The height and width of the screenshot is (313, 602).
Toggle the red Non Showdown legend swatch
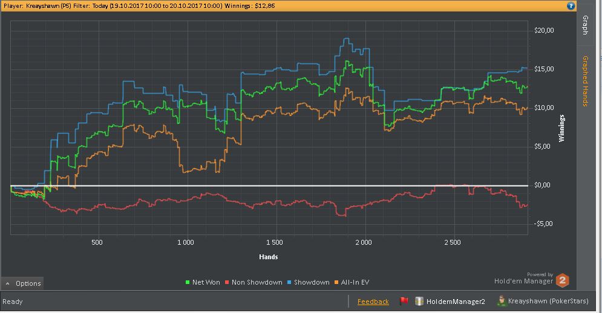(x=226, y=282)
